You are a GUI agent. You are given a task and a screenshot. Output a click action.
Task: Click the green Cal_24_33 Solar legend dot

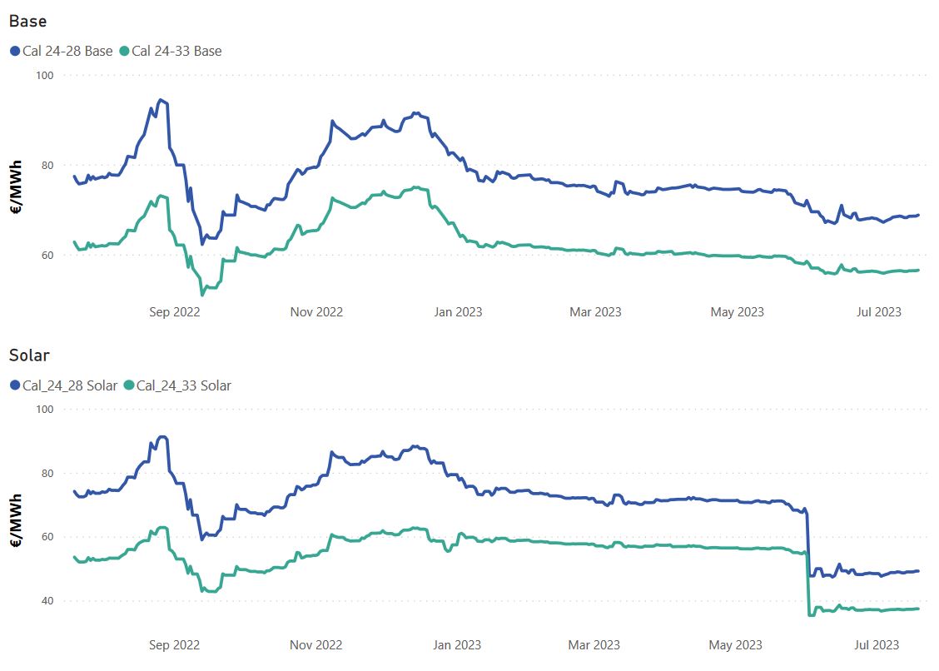(128, 385)
